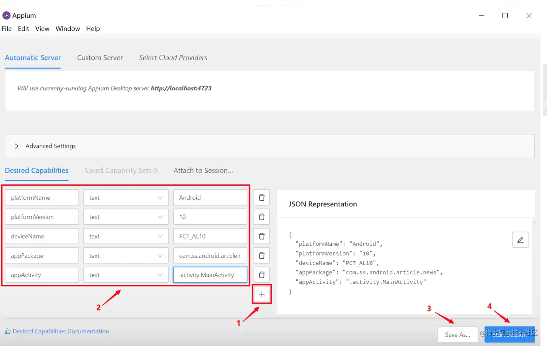Click the "platformVersion" line in JSON

point(335,253)
